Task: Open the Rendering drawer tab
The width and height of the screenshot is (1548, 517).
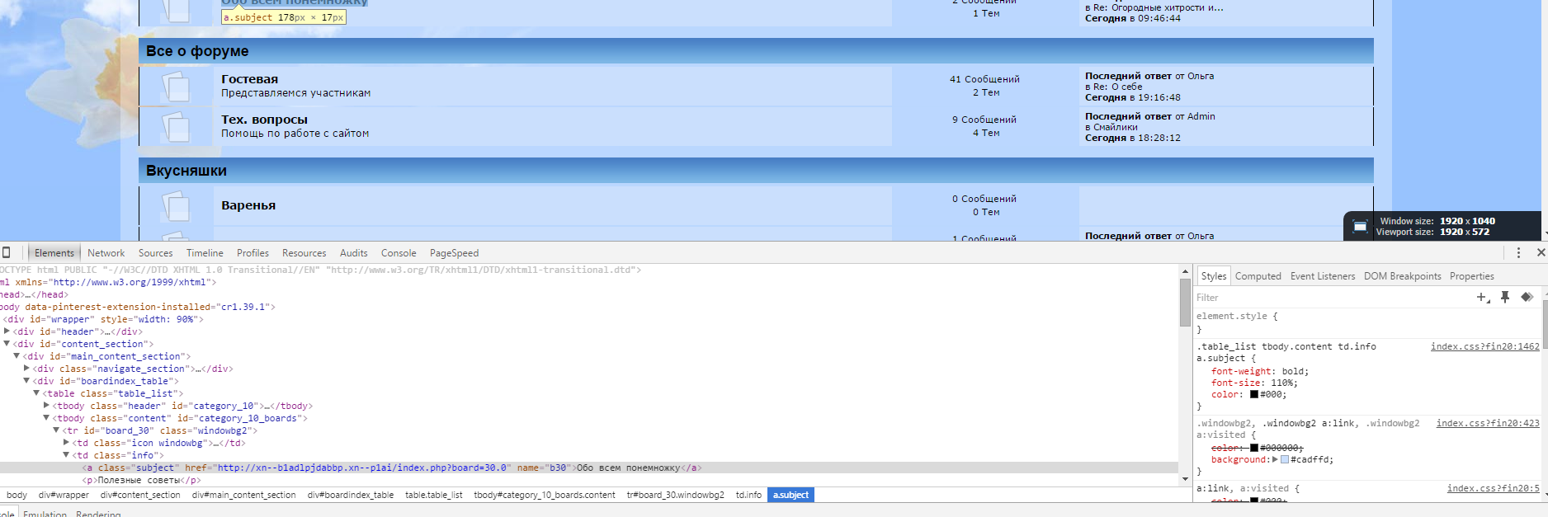Action: point(98,513)
